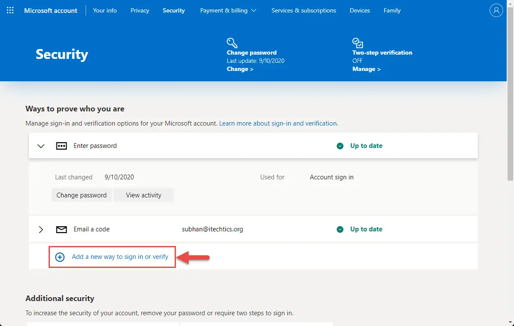
Task: Click the green check in Email a code row
Action: point(340,229)
